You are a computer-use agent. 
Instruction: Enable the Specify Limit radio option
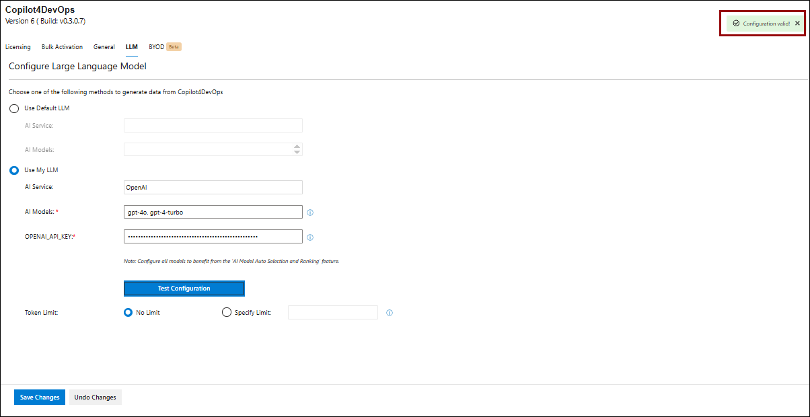227,313
